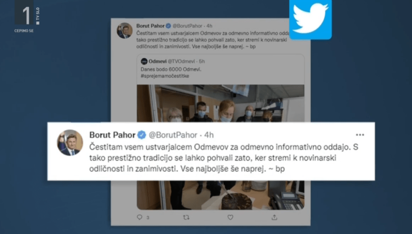Like the tweet with heart icon
This screenshot has width=412, height=234.
(x=231, y=217)
